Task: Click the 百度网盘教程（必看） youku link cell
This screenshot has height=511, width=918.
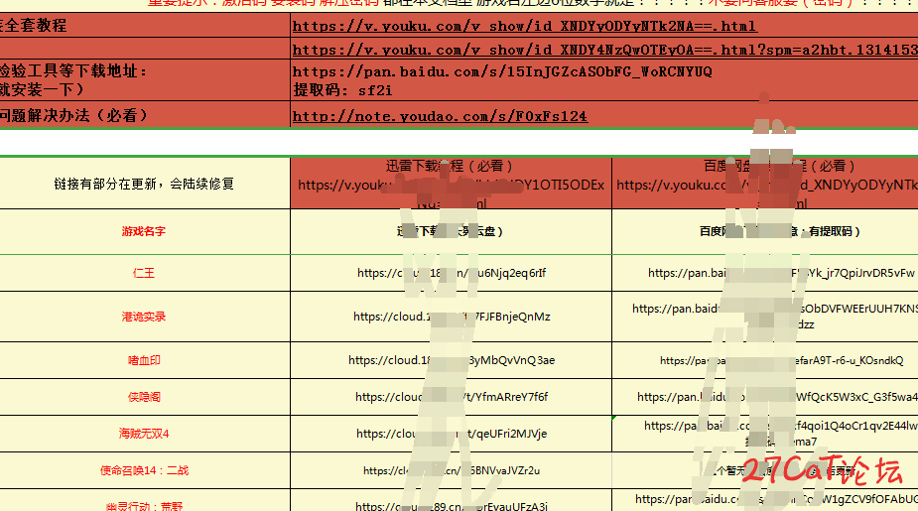Action: click(x=765, y=184)
